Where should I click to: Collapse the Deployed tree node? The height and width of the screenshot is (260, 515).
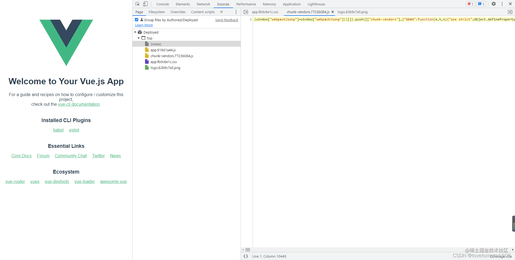[135, 32]
